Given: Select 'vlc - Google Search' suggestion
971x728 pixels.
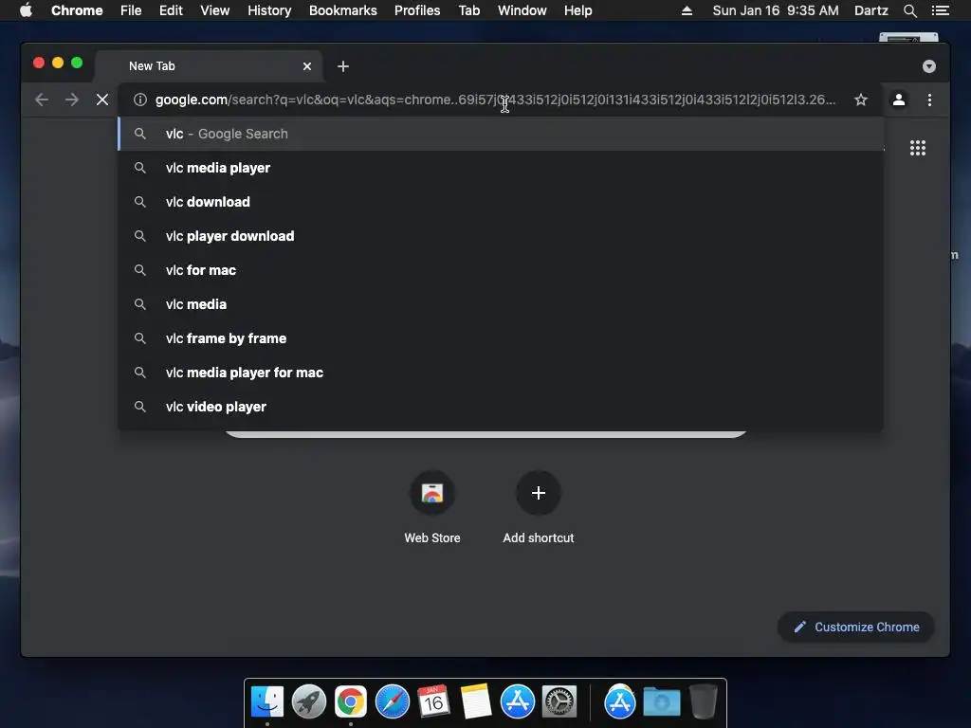Looking at the screenshot, I should 501,134.
